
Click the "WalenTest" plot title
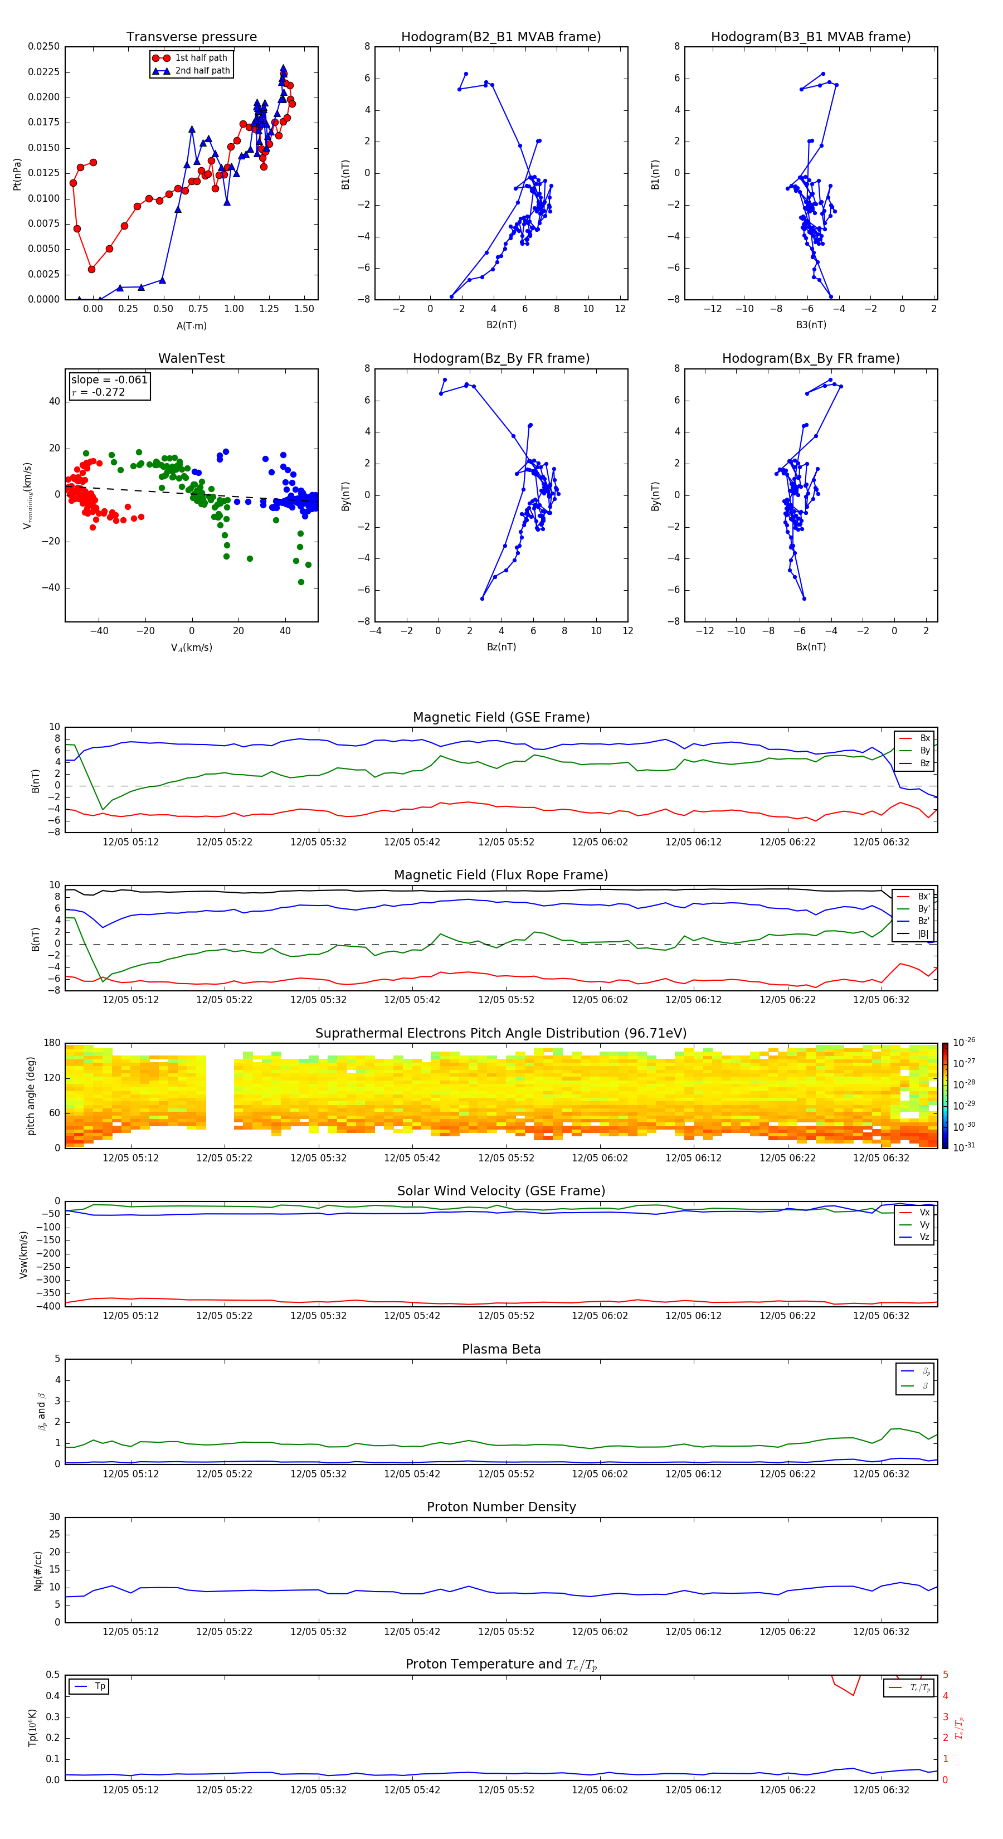tap(191, 358)
